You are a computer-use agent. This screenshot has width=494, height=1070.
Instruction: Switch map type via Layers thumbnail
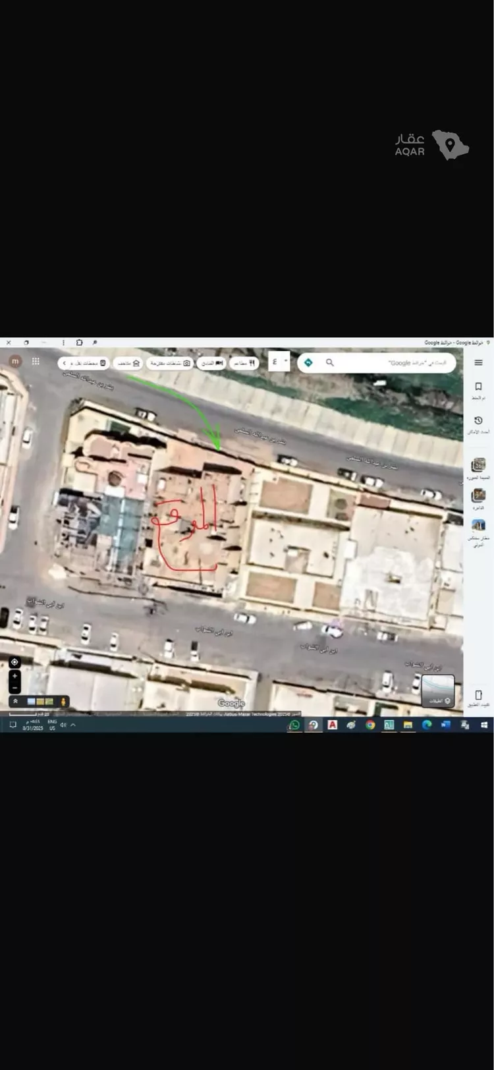point(438,691)
